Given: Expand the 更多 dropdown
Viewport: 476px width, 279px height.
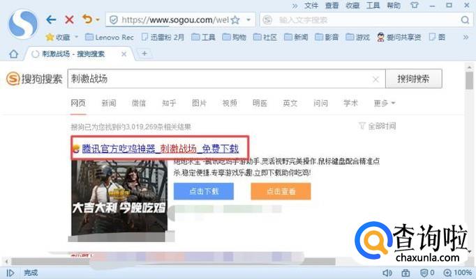Looking at the screenshot, I should click(385, 103).
